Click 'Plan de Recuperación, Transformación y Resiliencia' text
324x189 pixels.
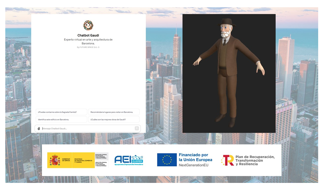(x=255, y=160)
